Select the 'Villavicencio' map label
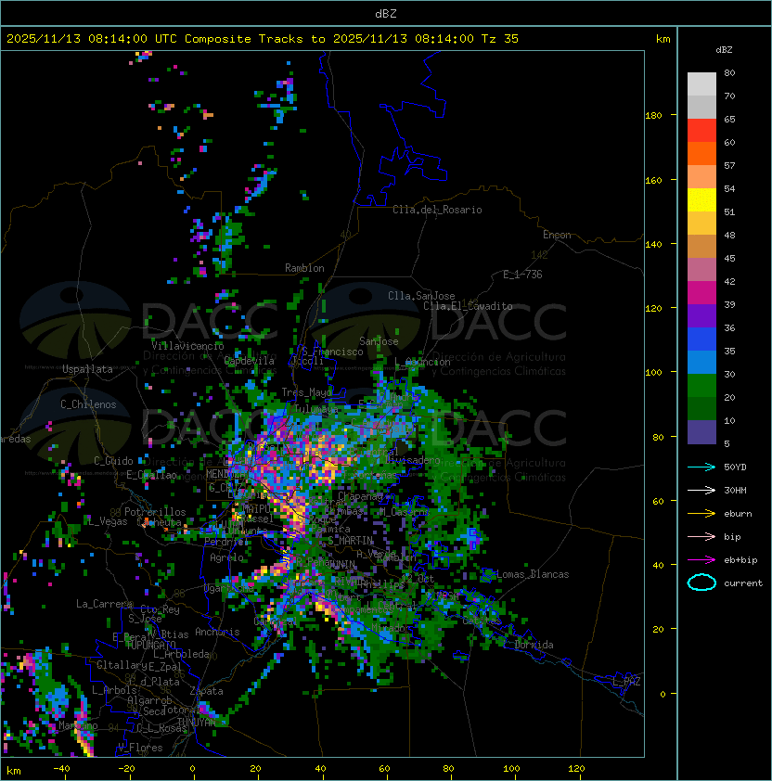The image size is (772, 781). (187, 346)
